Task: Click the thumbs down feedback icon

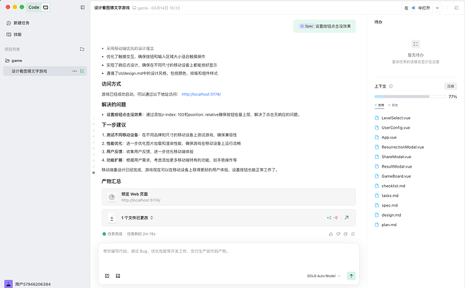Action: [338, 233]
